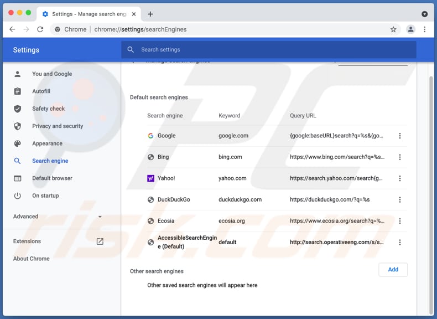Open more actions for DuckDuckGo
The height and width of the screenshot is (319, 437).
(x=399, y=199)
